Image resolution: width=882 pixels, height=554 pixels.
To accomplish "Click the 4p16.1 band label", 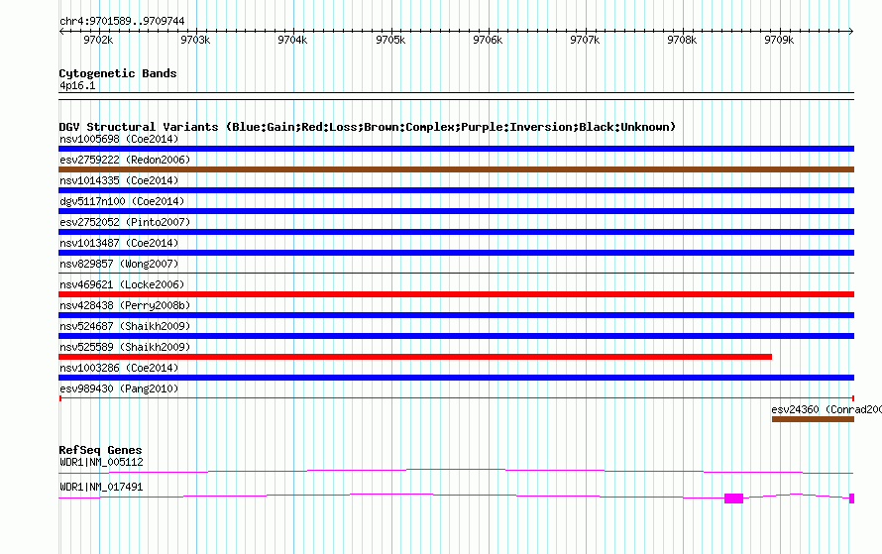I will coord(77,86).
